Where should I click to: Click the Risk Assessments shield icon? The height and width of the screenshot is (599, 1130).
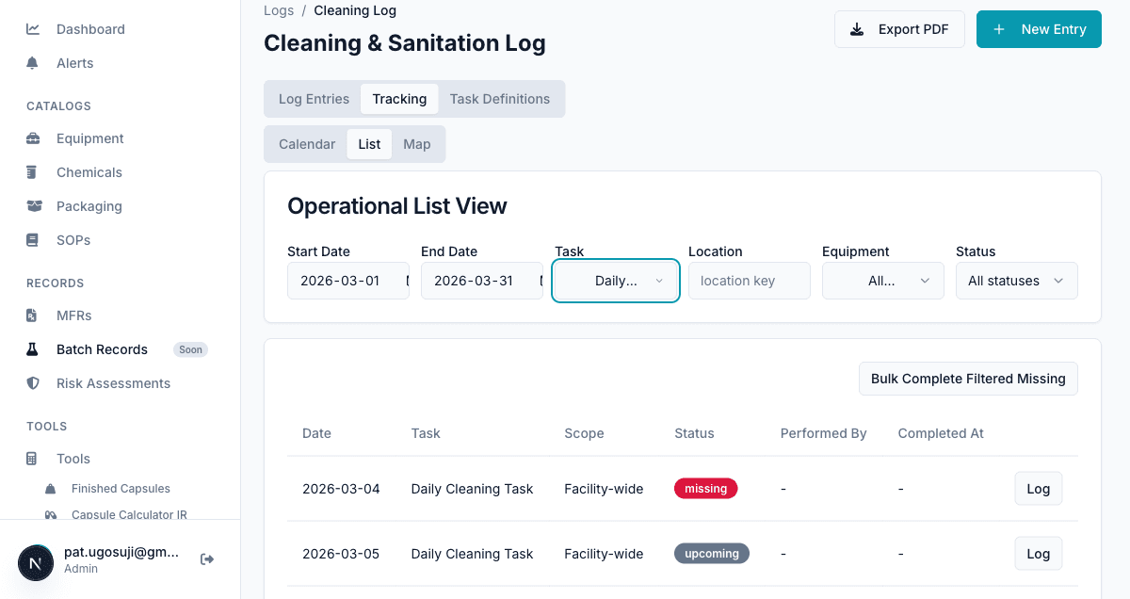(x=33, y=383)
